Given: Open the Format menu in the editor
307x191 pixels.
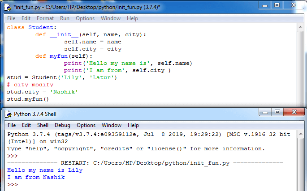Looking at the screenshot, I should point(45,18).
